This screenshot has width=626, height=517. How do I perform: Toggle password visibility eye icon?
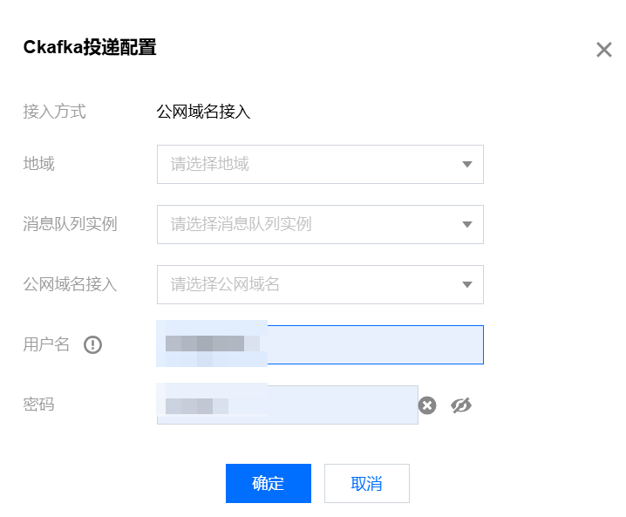[461, 405]
